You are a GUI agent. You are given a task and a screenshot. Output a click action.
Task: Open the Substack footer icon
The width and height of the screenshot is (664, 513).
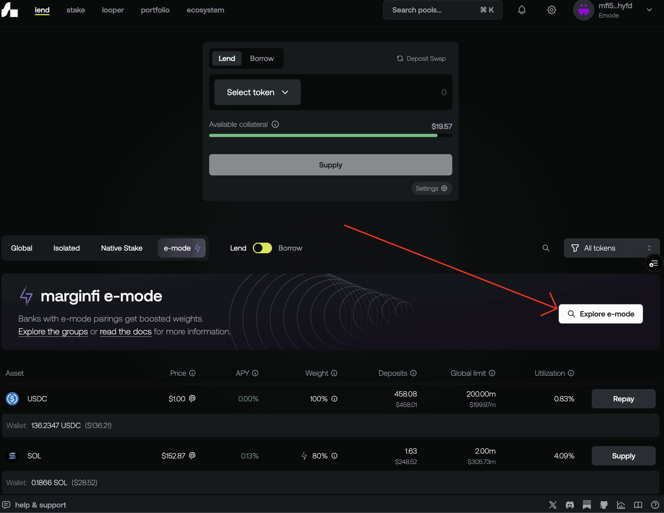(x=587, y=505)
